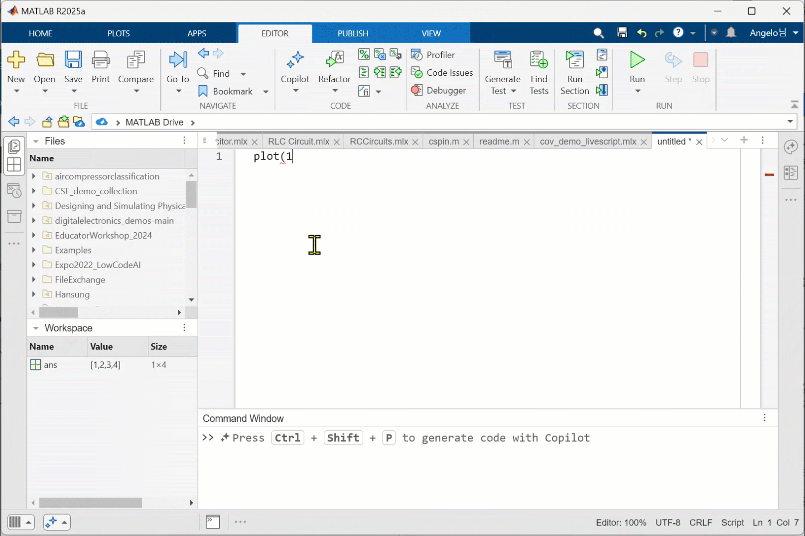Open the address bar path dropdown
805x536 pixels.
pyautogui.click(x=790, y=122)
